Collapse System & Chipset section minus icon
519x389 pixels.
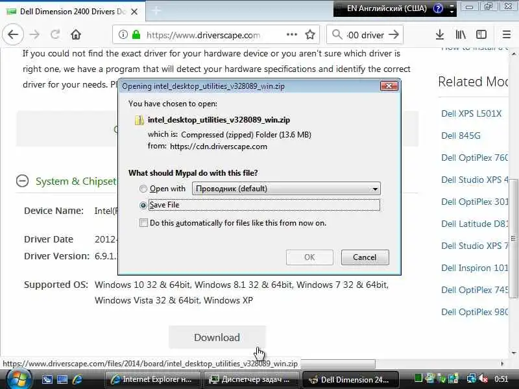pyautogui.click(x=22, y=181)
